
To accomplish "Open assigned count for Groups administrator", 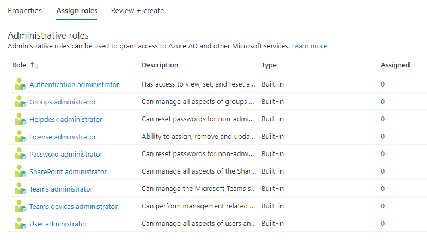I will (382, 102).
